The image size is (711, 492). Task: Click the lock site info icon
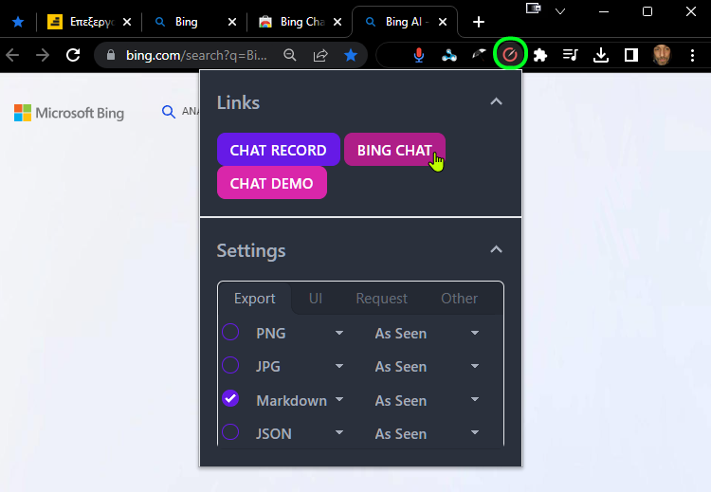111,55
